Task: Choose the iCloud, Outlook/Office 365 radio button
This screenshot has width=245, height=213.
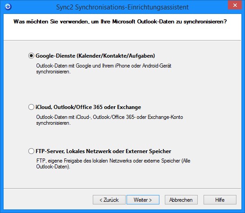Action: [31, 107]
